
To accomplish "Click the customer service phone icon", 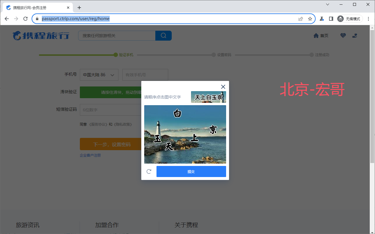I will tap(355, 36).
